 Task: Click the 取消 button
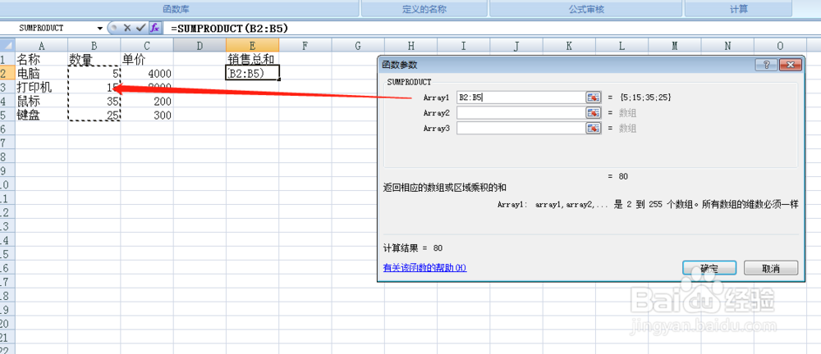(771, 268)
